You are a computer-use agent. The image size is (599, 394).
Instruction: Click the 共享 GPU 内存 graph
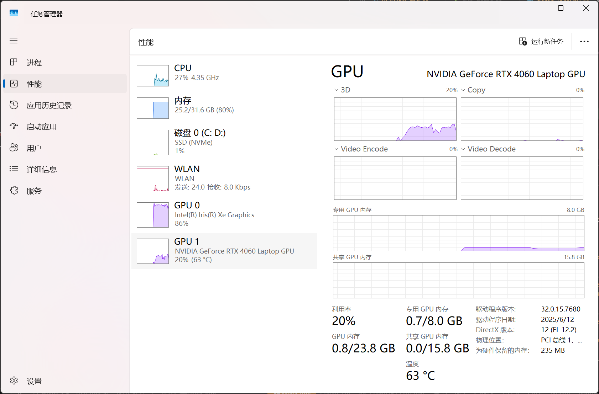point(459,280)
